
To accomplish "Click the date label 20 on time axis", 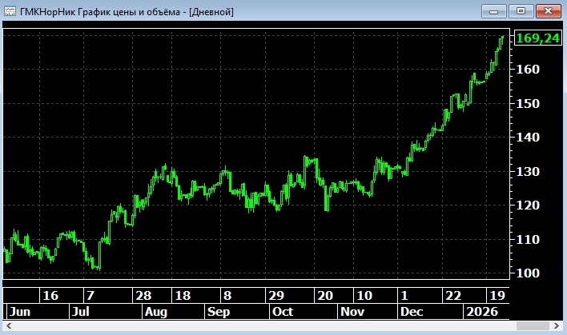I will point(325,296).
